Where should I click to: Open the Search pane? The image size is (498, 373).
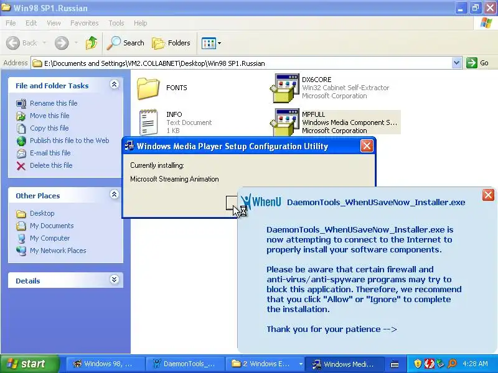tap(126, 43)
